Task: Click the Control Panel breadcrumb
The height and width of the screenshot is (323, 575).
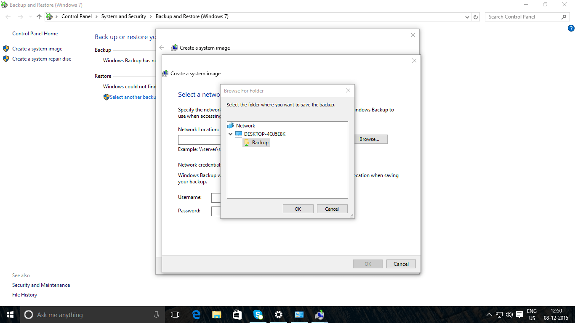Action: tap(76, 17)
